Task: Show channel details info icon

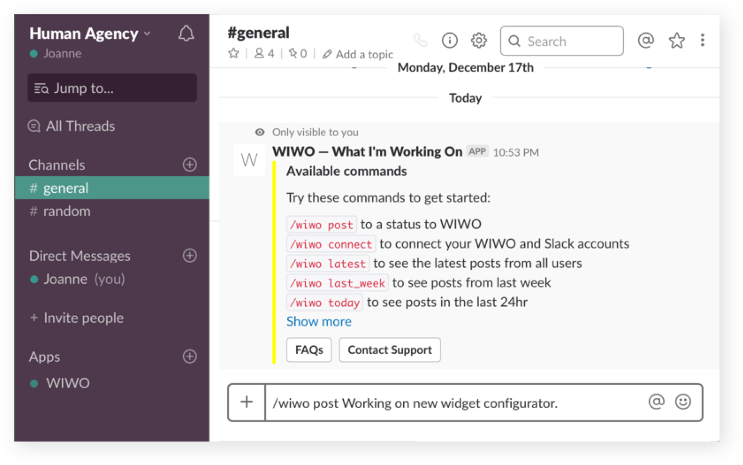Action: point(449,40)
